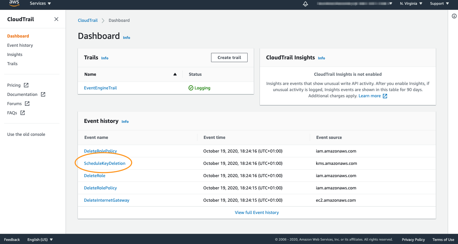
Task: Click View full Event history
Action: click(257, 212)
